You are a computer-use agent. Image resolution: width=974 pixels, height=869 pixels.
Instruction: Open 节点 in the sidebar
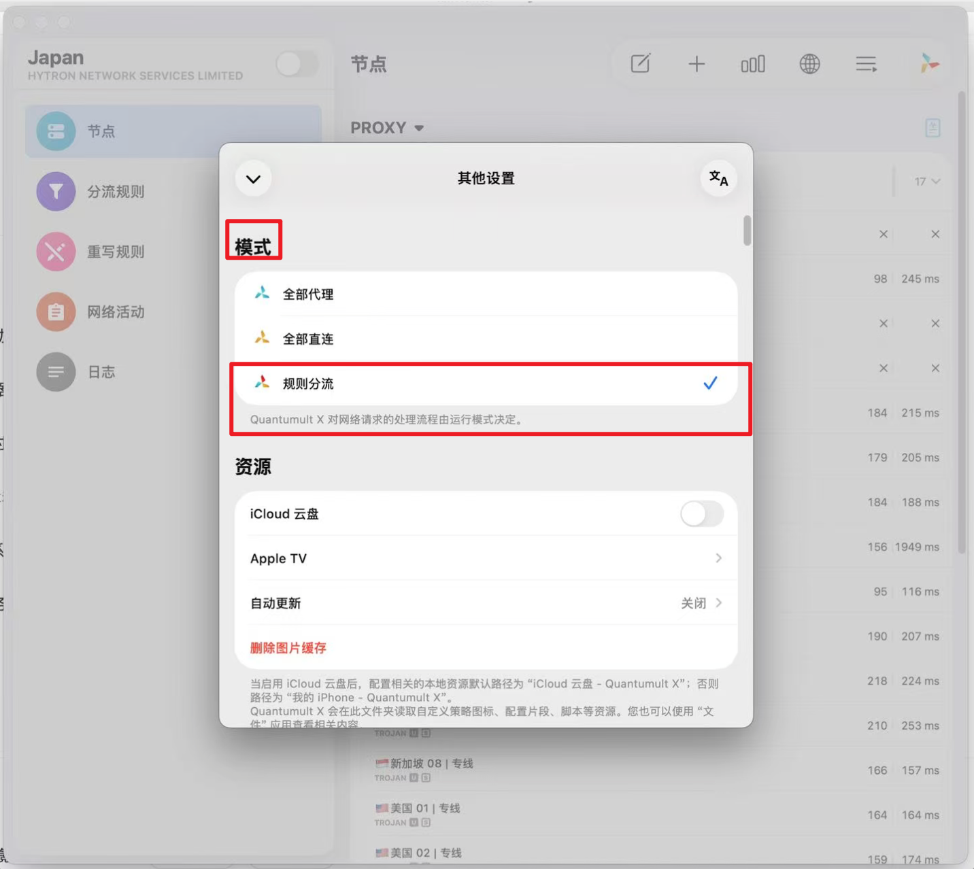[x=173, y=131]
